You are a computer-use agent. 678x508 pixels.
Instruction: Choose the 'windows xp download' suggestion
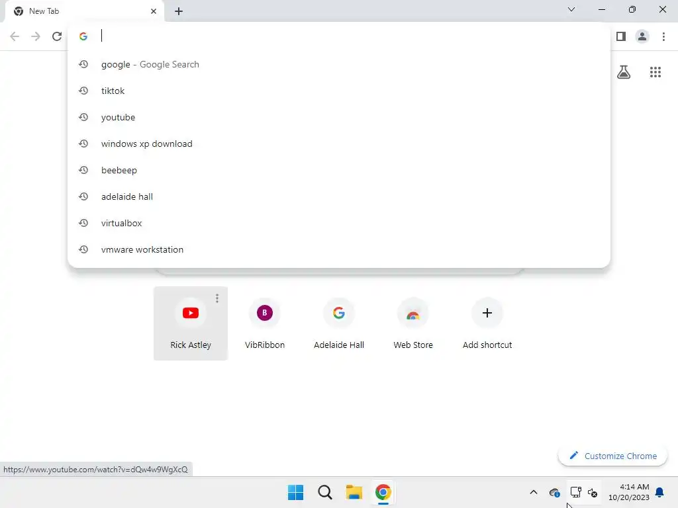click(339, 144)
